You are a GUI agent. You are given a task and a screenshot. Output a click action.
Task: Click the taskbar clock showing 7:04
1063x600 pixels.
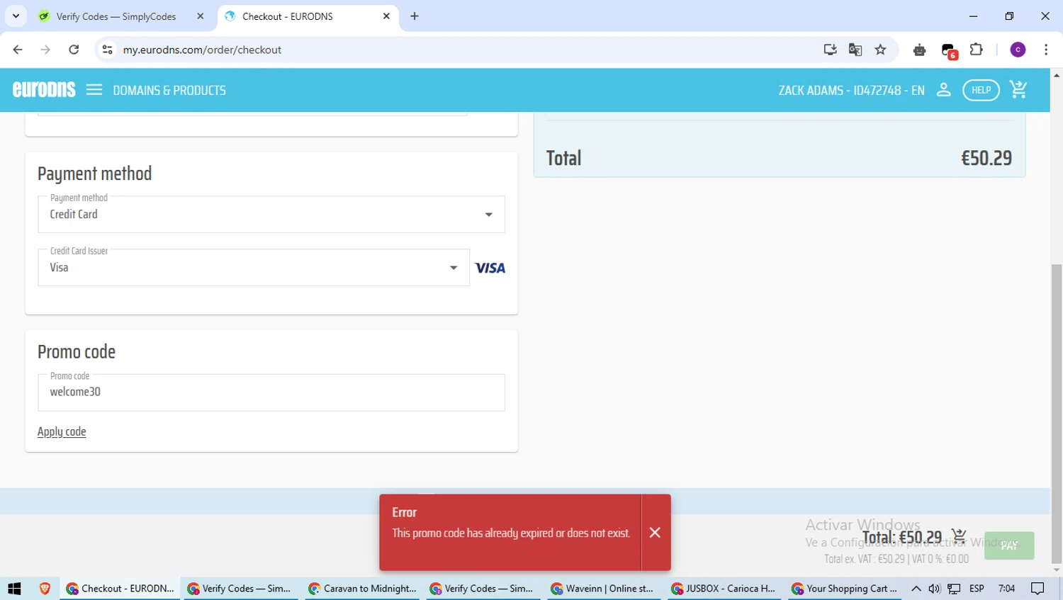[1006, 589]
